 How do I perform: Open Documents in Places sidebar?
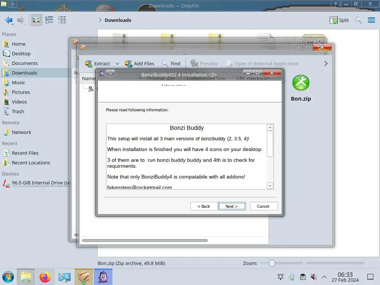[25, 63]
